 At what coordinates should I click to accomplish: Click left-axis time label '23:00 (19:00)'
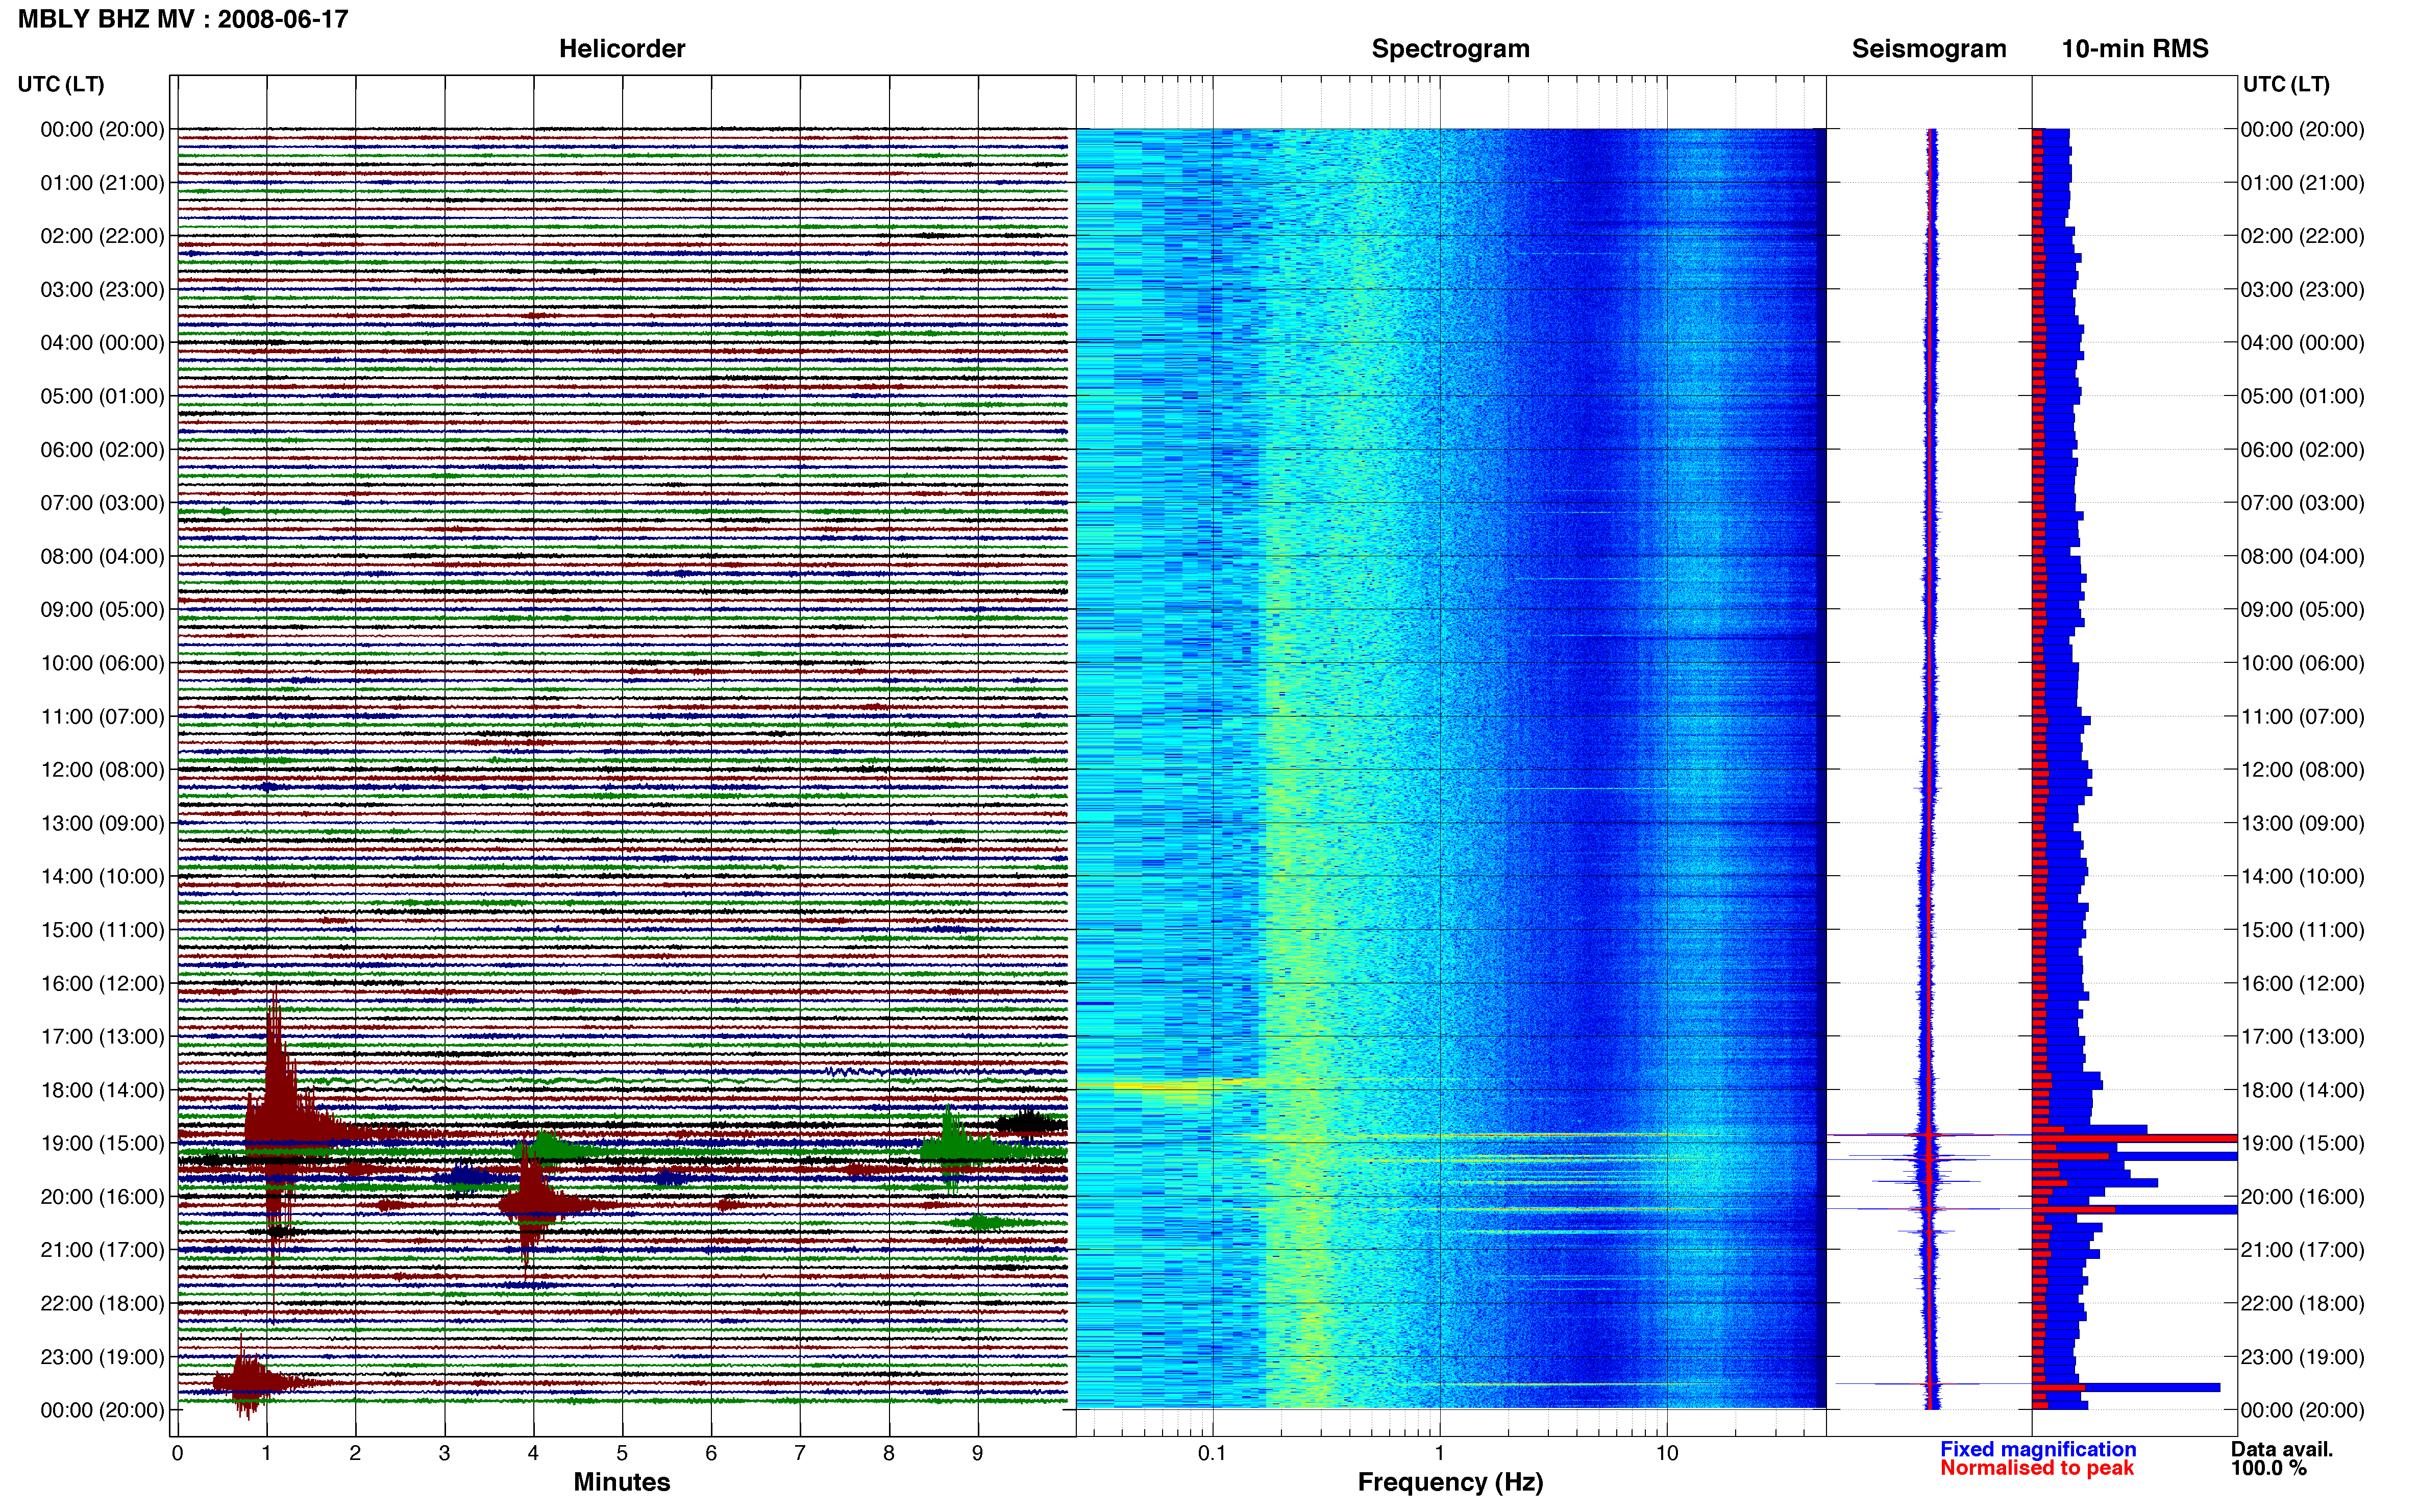[102, 1357]
